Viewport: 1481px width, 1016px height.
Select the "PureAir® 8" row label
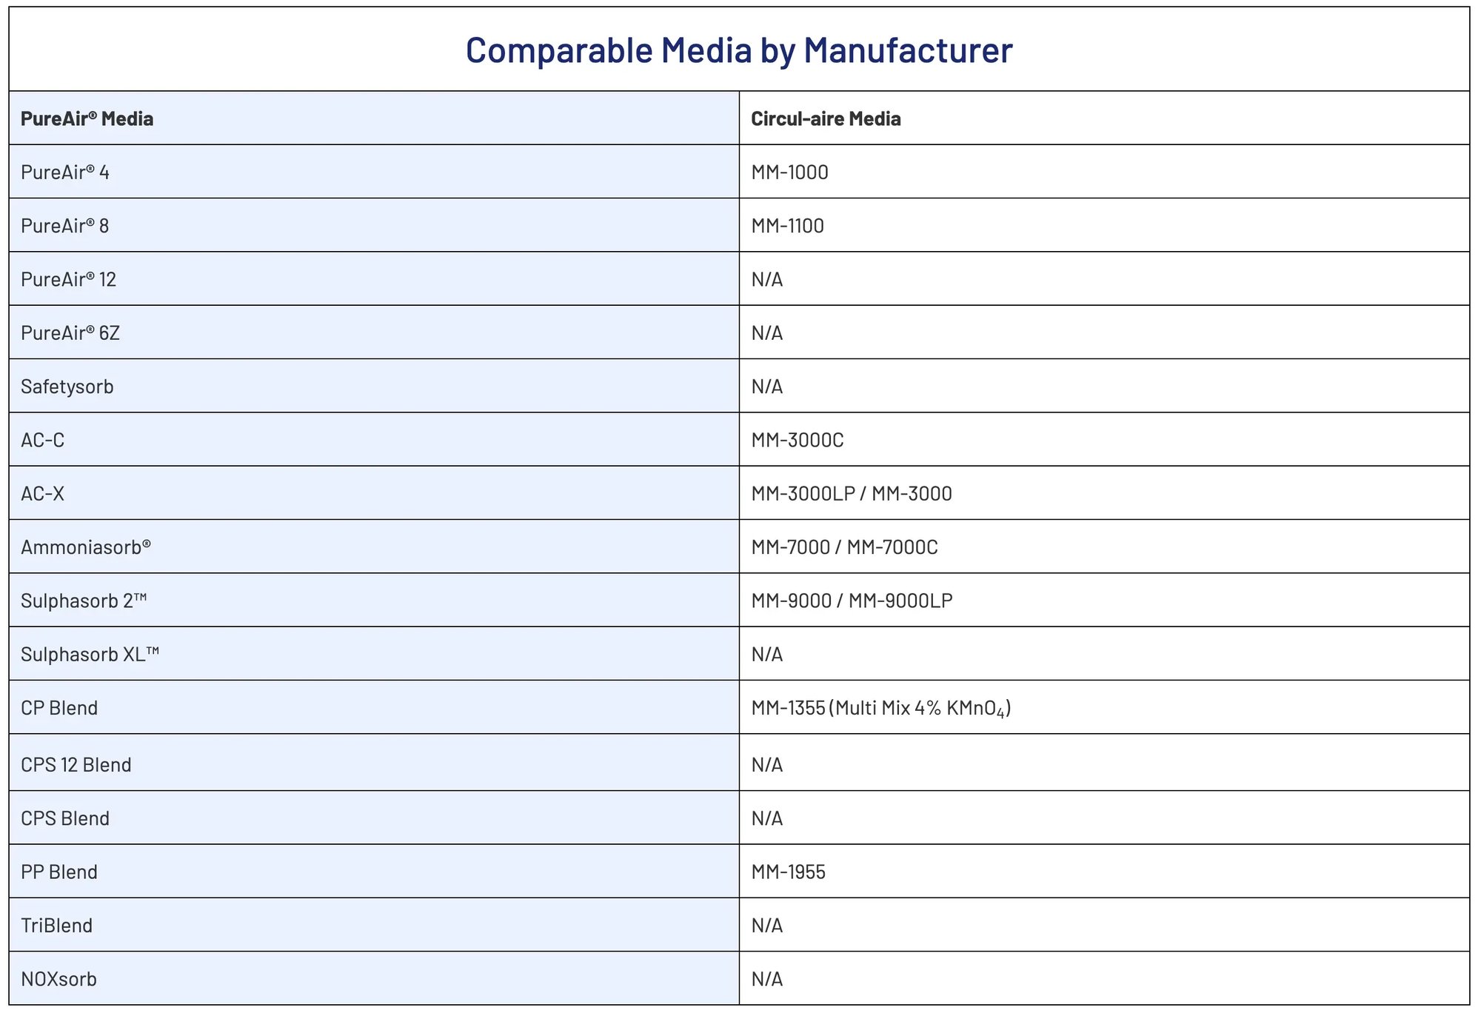point(65,226)
